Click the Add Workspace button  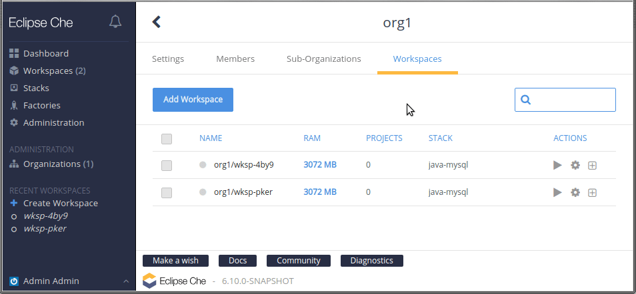(x=193, y=100)
